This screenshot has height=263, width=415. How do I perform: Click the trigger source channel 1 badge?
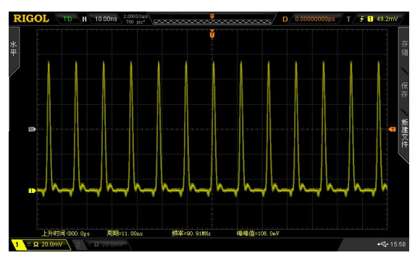[370, 19]
